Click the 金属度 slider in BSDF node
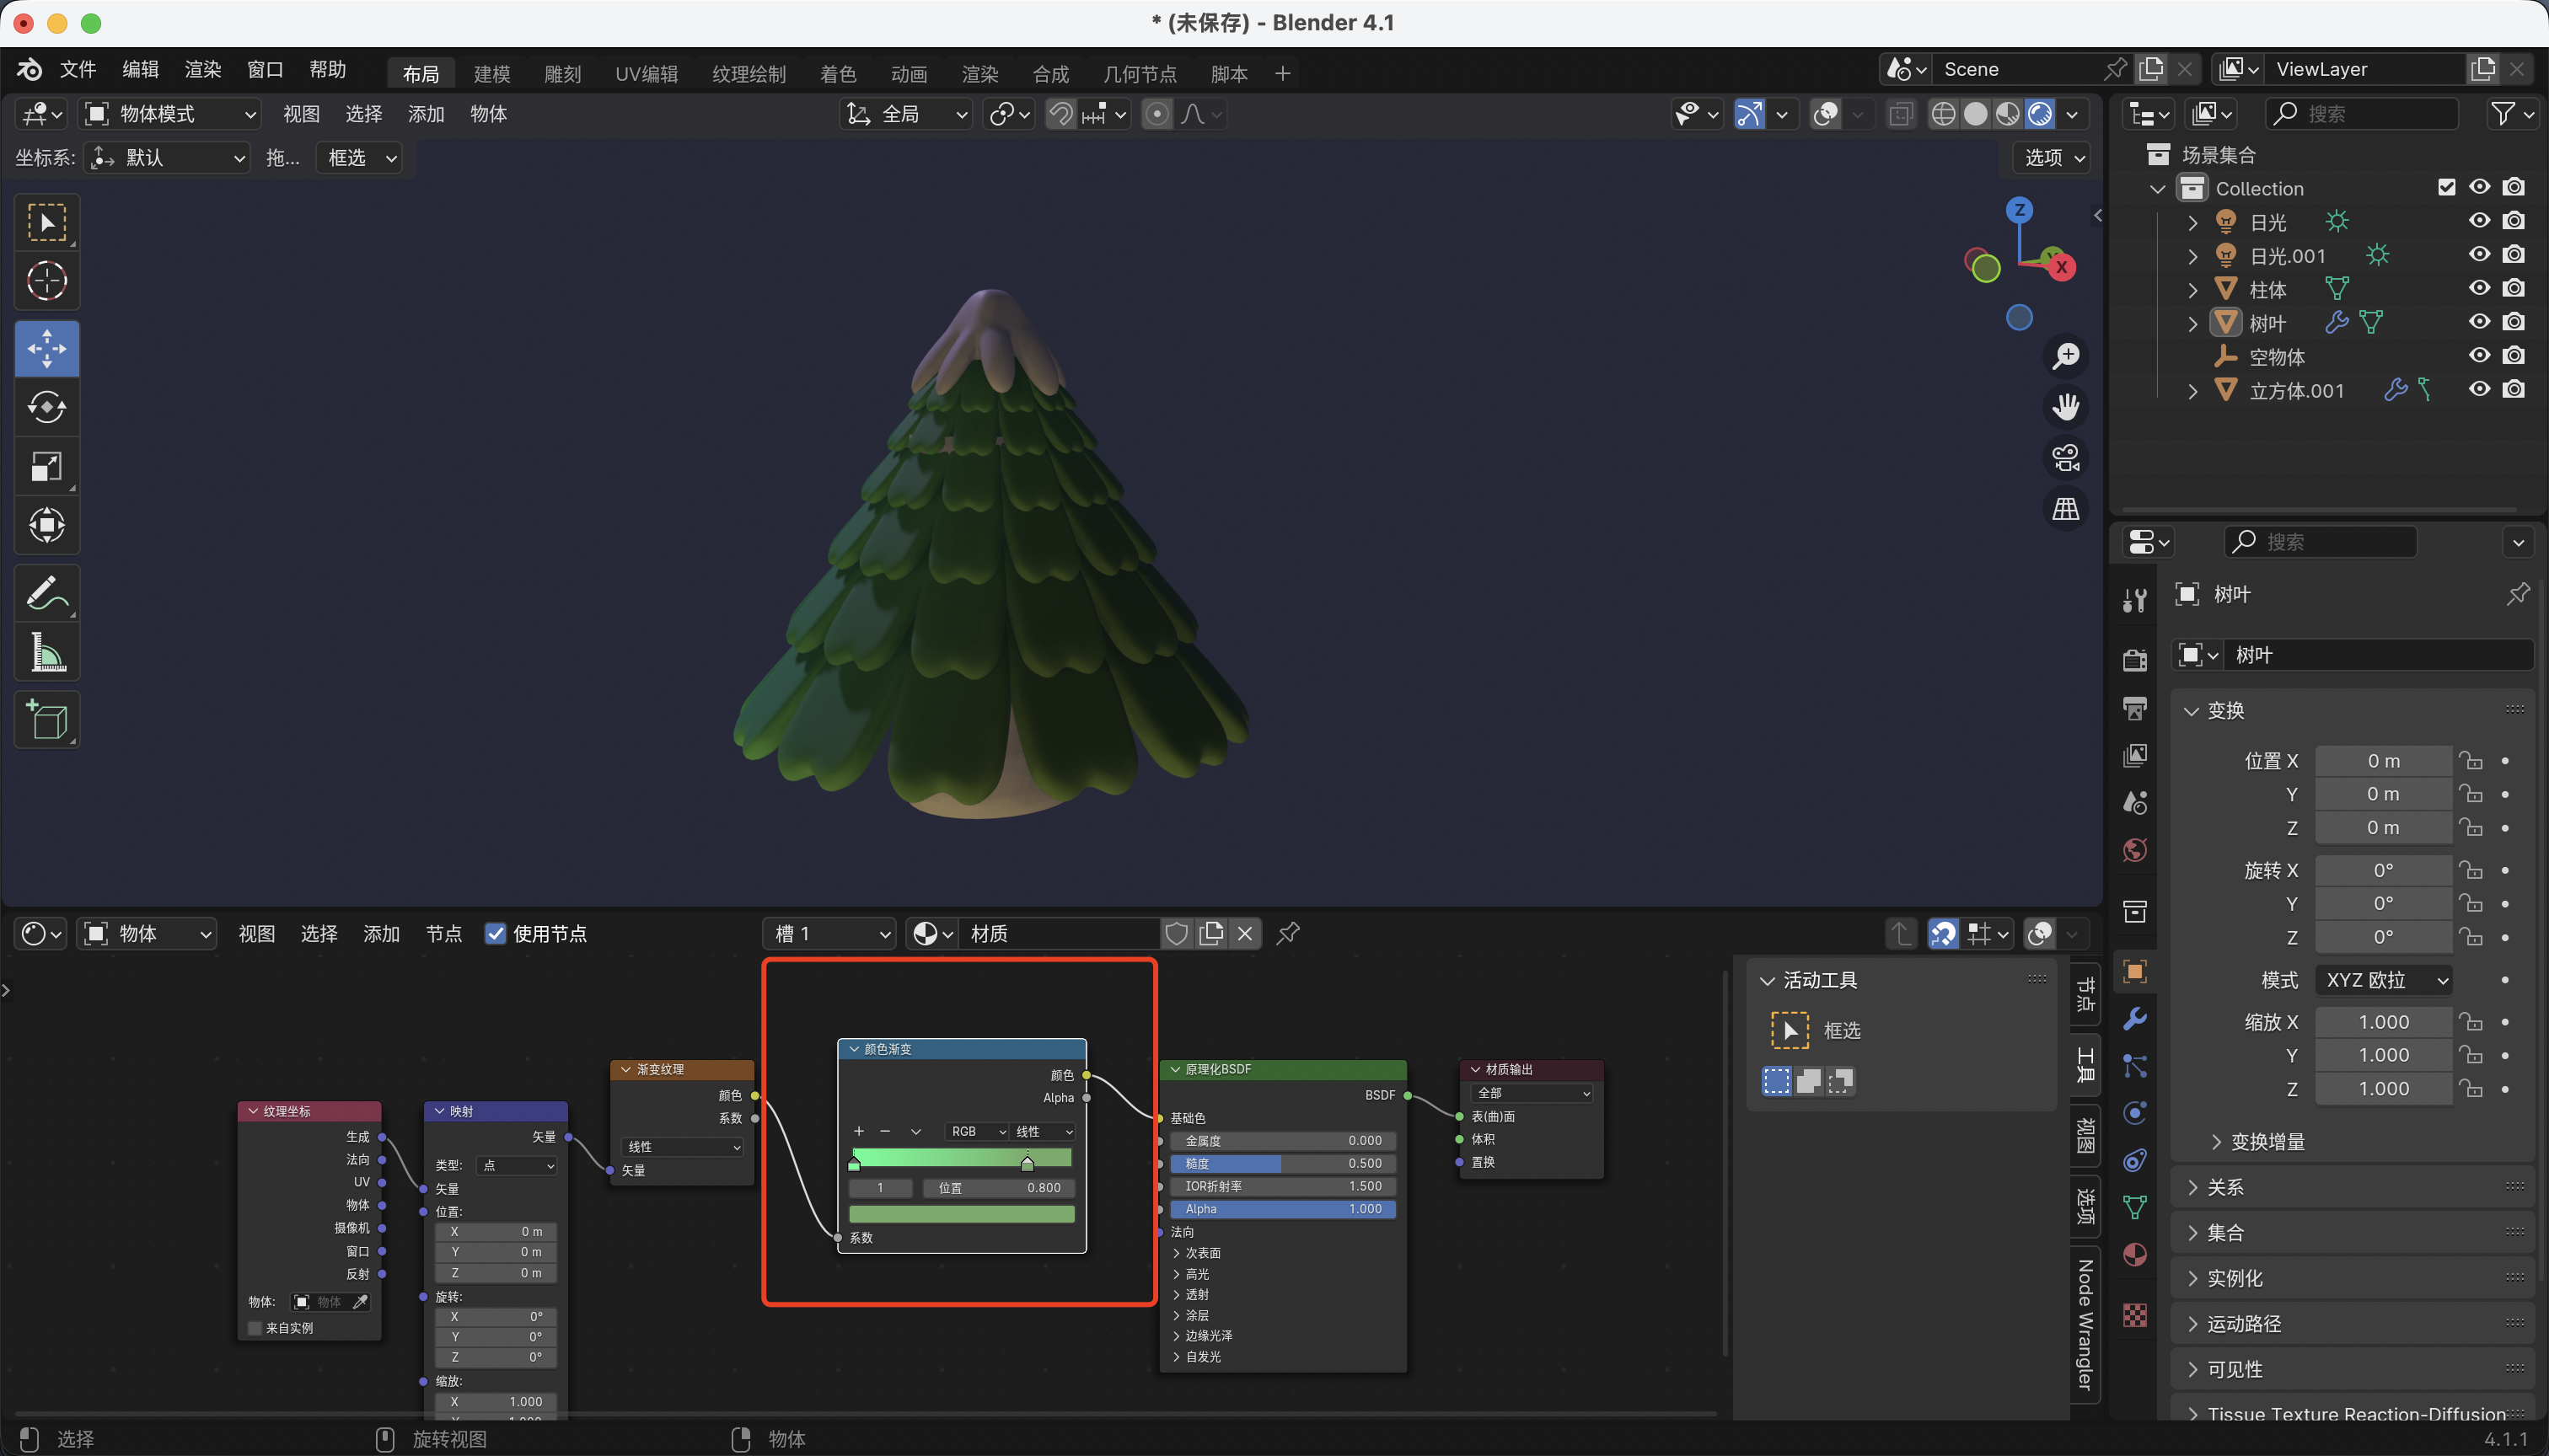2549x1456 pixels. pyautogui.click(x=1282, y=1140)
